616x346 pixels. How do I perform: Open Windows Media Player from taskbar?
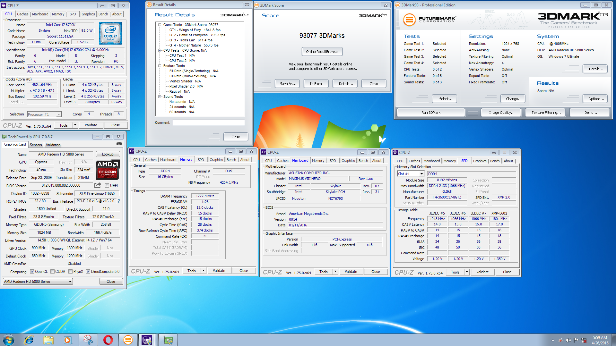pos(68,340)
